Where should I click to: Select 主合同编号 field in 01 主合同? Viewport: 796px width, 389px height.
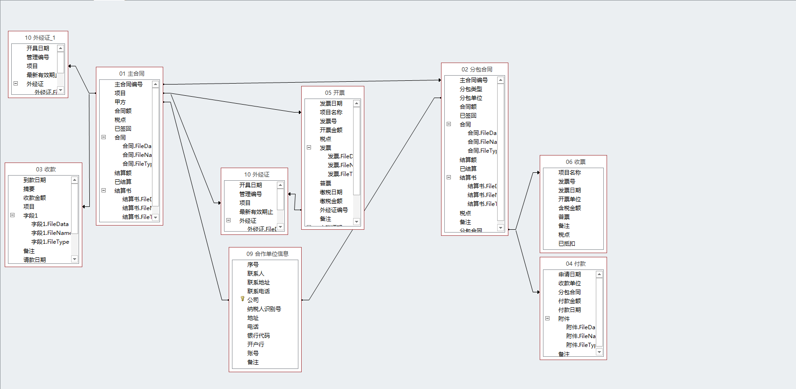pyautogui.click(x=129, y=84)
